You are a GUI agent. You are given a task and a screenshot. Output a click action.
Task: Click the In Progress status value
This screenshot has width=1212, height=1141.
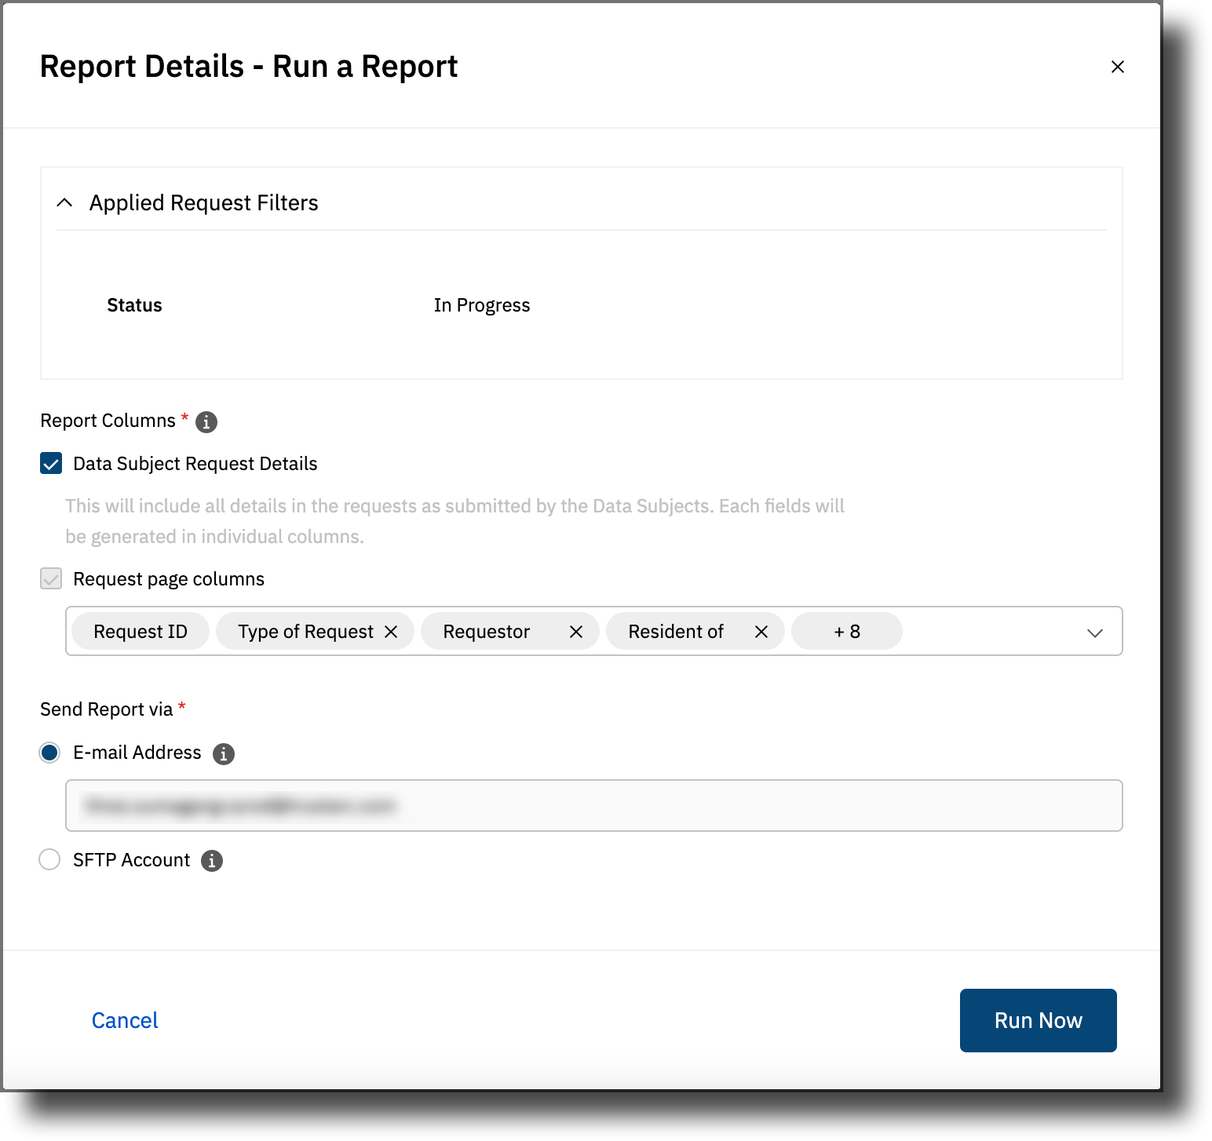482,305
